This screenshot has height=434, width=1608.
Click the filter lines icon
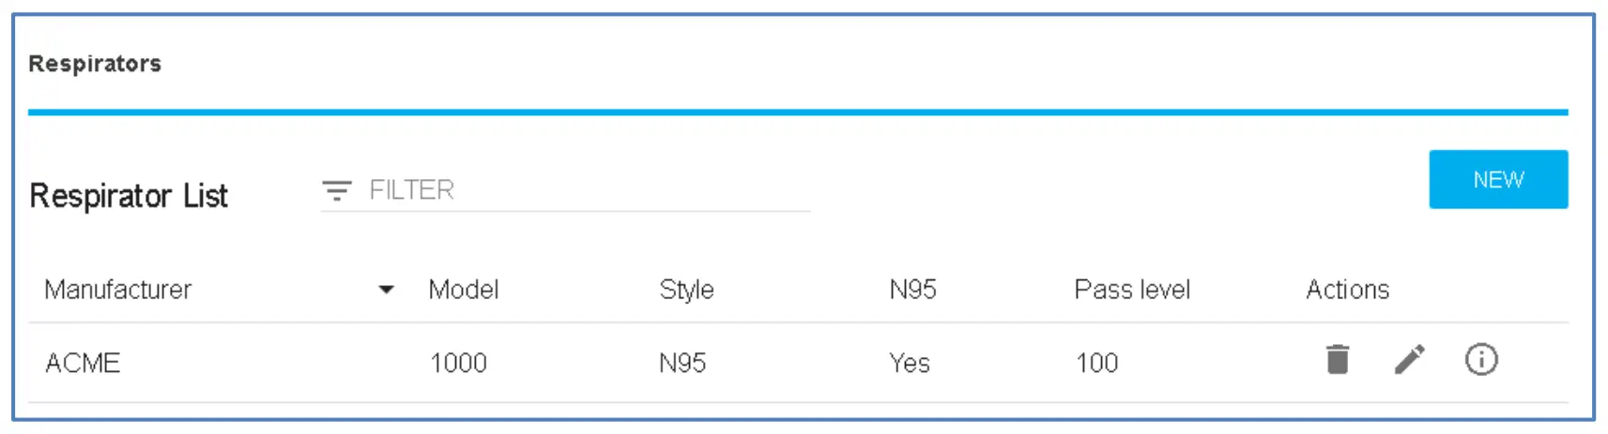[x=336, y=191]
